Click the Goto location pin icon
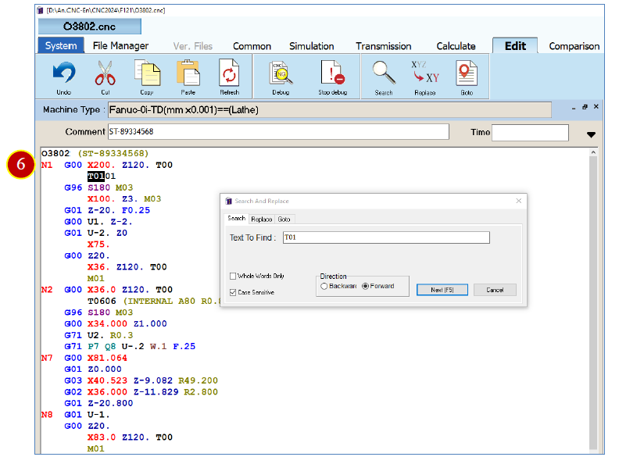 (467, 73)
